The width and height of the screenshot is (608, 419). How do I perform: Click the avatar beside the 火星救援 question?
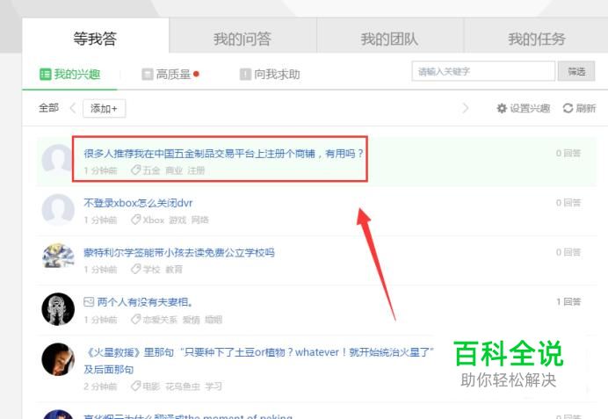coord(58,359)
